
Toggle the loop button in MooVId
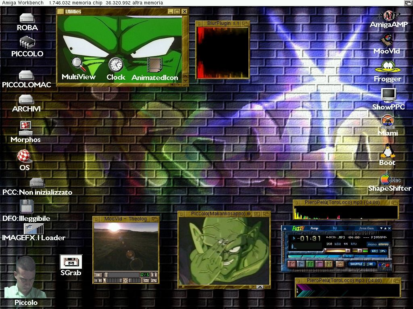click(x=146, y=280)
